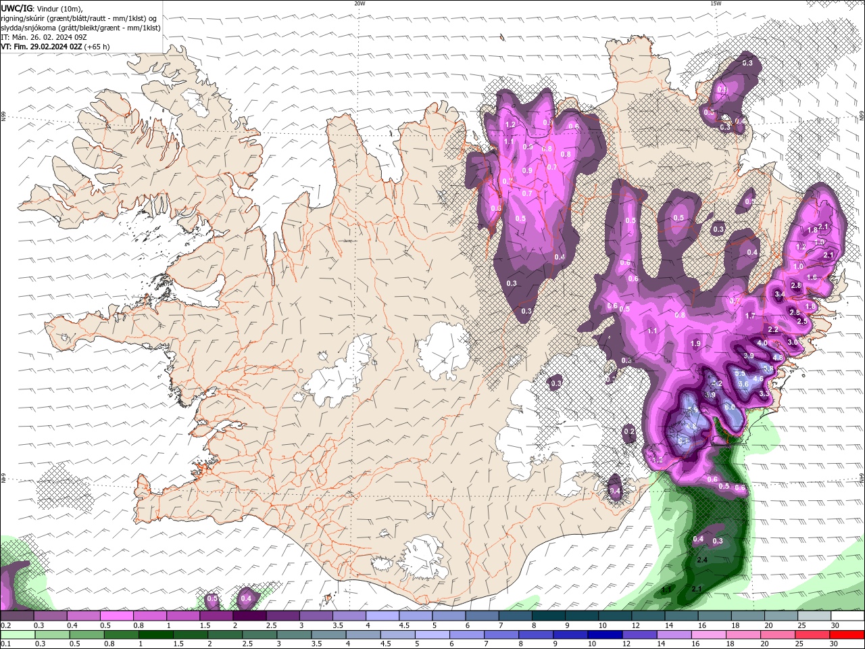
Task: Click the '4.0' precipitation value on the map
Action: tap(762, 343)
